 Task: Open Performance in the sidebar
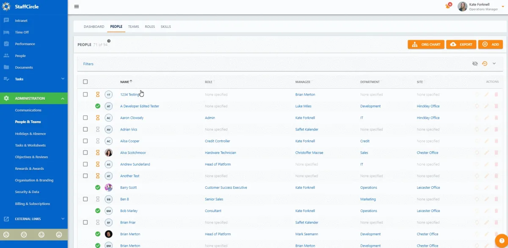click(x=25, y=44)
